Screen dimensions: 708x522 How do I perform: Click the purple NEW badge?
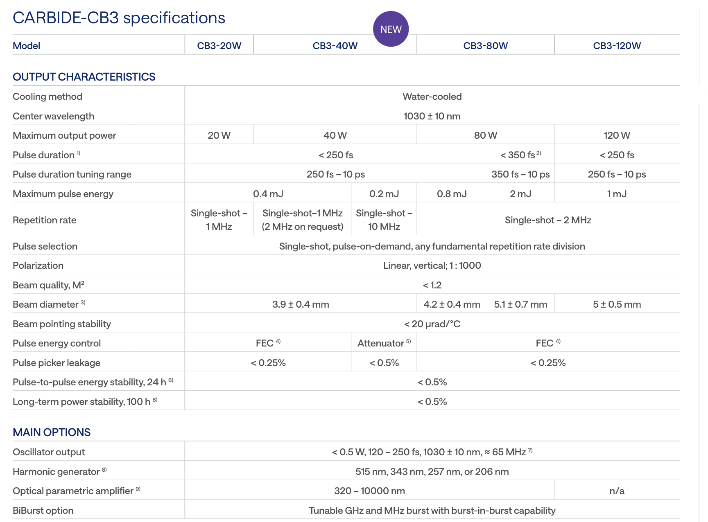click(391, 29)
